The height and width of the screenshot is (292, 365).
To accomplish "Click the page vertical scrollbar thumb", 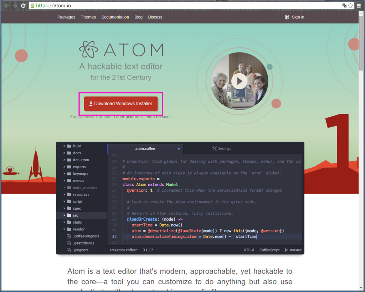I will 361,43.
